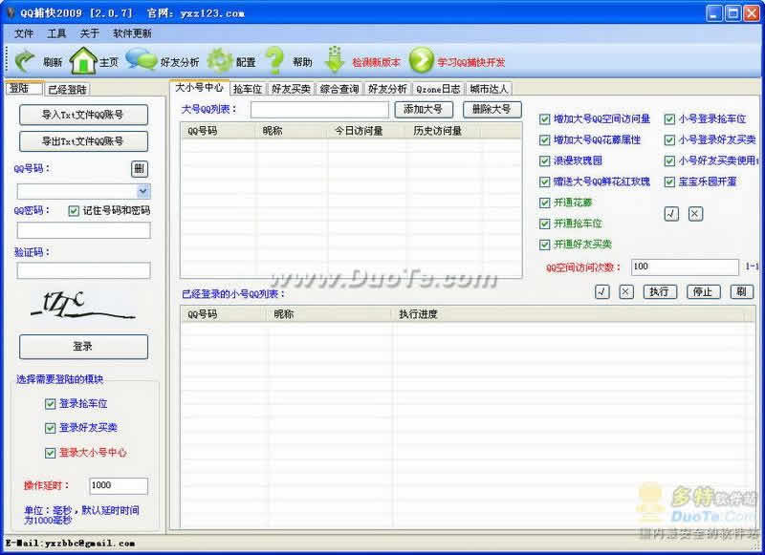Click the green arrow learn development icon
Screen dimensions: 765x555
(421, 60)
